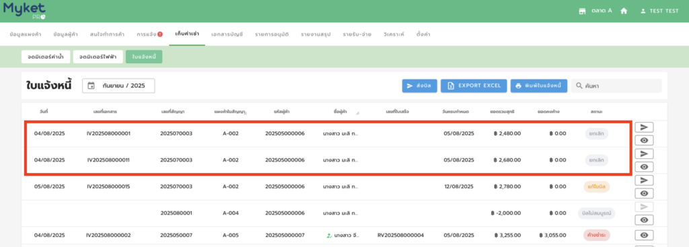Click the outstanding balance ฿ 3,055.00
Screen dimensions: 689x247
coord(552,235)
